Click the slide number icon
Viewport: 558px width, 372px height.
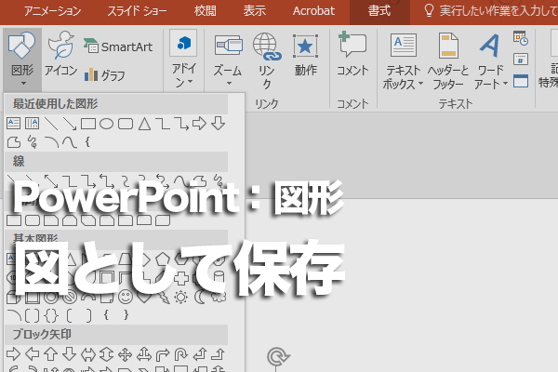click(x=521, y=60)
